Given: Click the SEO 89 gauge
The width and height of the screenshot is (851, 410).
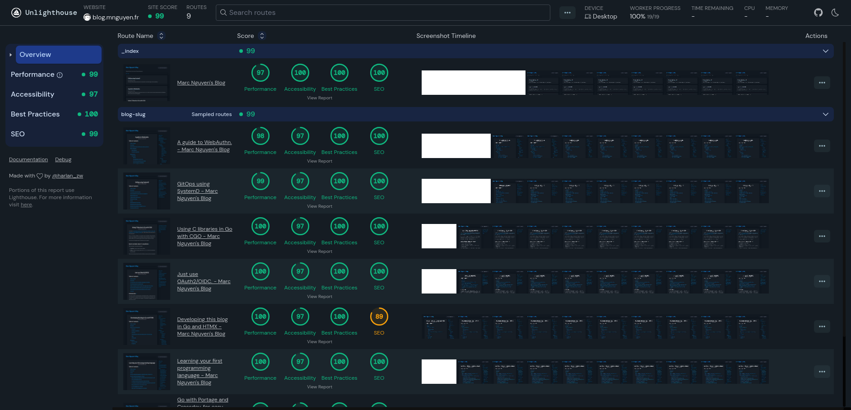Looking at the screenshot, I should click(379, 317).
